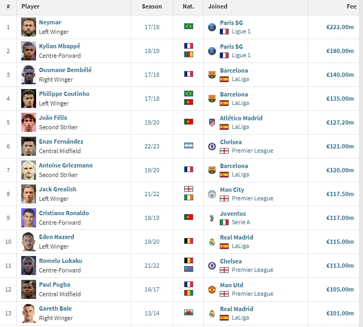Open Premier League link under Man Utd

tap(253, 294)
